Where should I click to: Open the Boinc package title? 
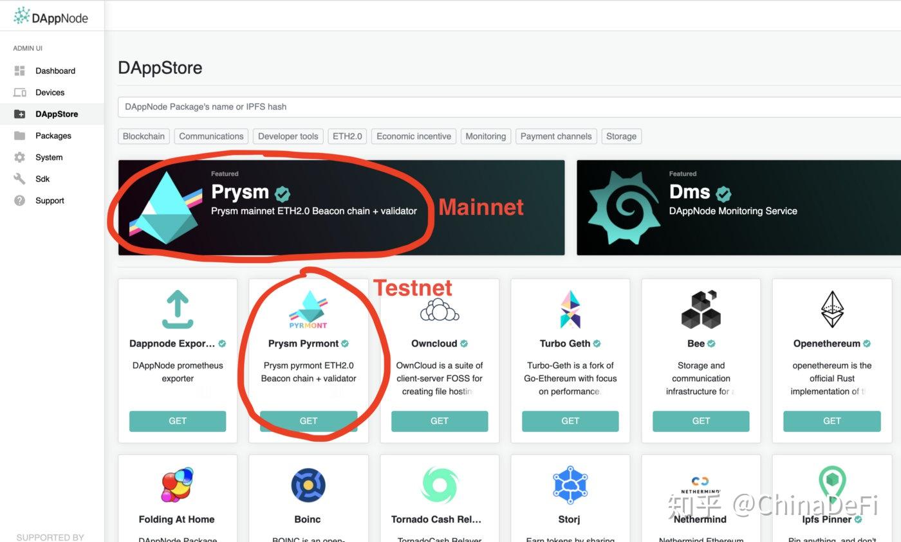[308, 519]
